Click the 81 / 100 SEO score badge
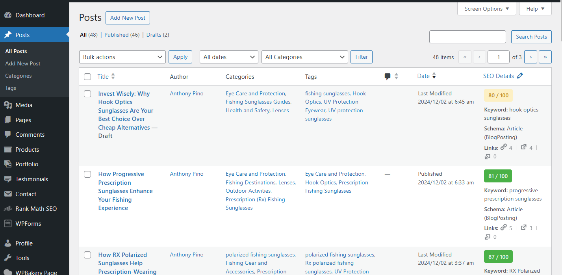Viewport: 562px width, 275px height. point(498,176)
